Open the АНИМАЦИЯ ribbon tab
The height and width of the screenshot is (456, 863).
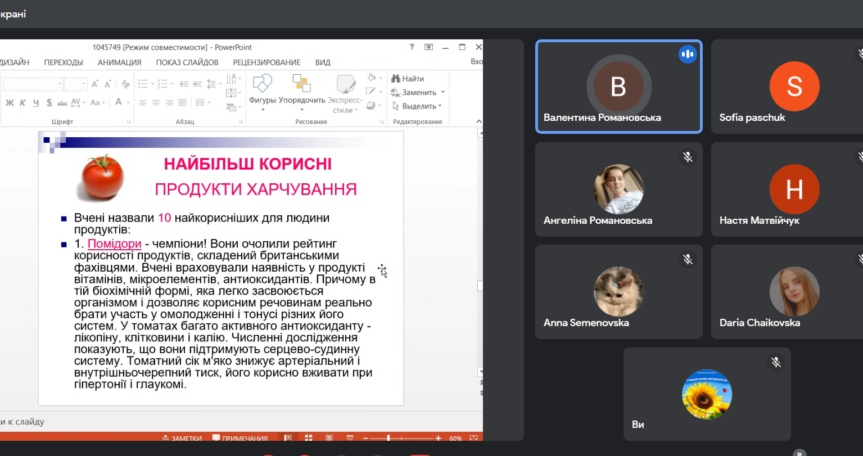point(119,62)
